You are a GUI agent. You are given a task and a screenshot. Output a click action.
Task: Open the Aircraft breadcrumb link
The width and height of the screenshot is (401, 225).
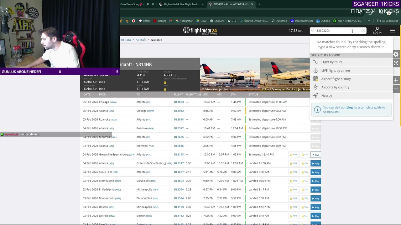[x=141, y=40]
